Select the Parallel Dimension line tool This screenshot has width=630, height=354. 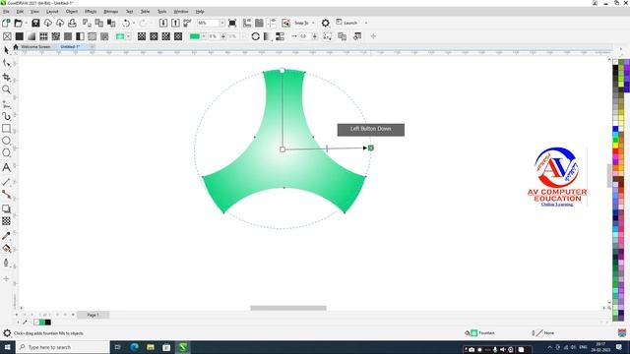[6, 182]
